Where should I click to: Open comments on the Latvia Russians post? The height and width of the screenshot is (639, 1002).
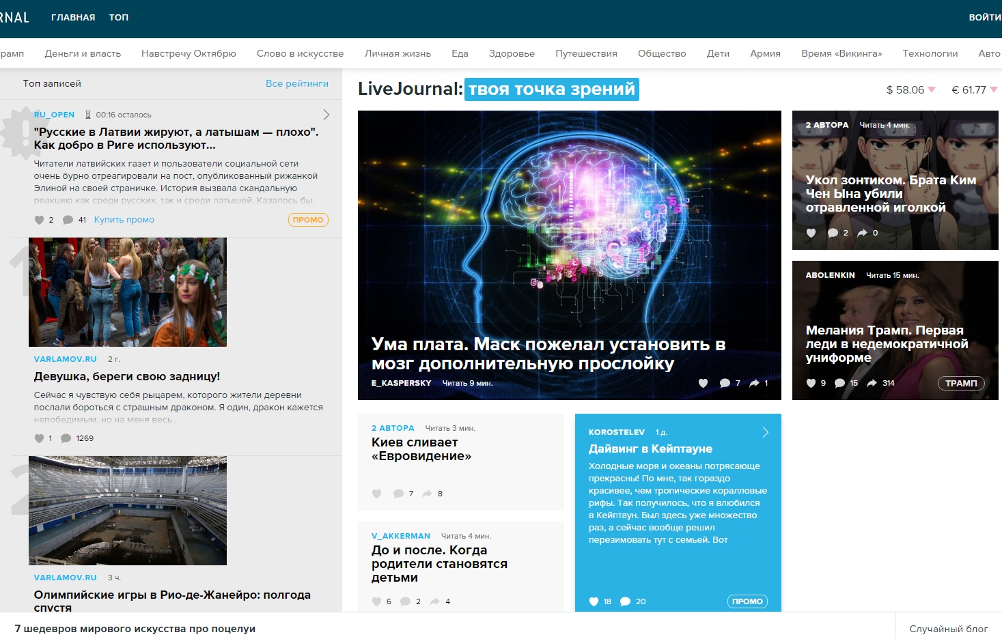(x=68, y=220)
